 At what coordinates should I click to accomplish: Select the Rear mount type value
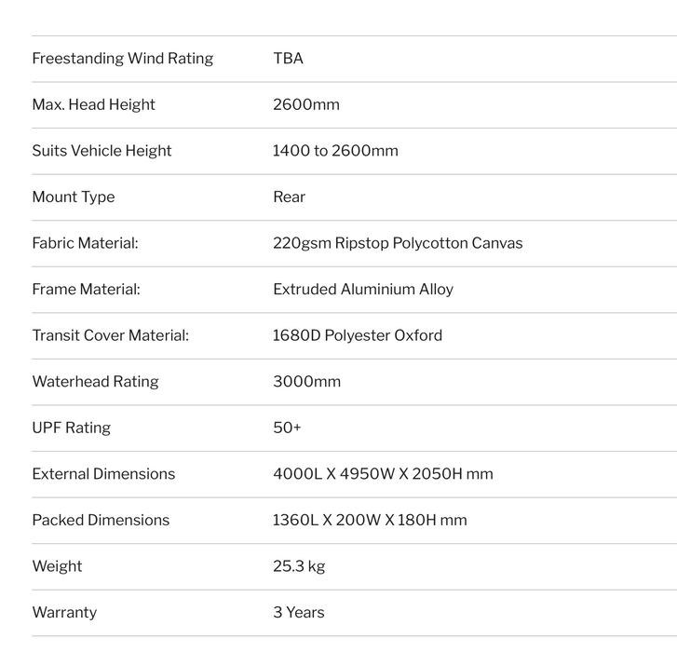[289, 197]
